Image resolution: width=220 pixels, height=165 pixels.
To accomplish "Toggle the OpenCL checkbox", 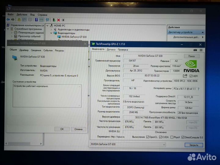I will coord(148,137).
